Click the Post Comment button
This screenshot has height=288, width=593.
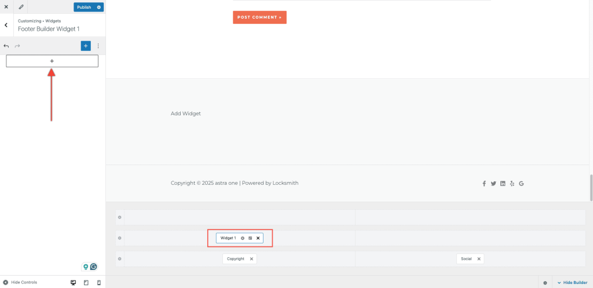tap(259, 17)
